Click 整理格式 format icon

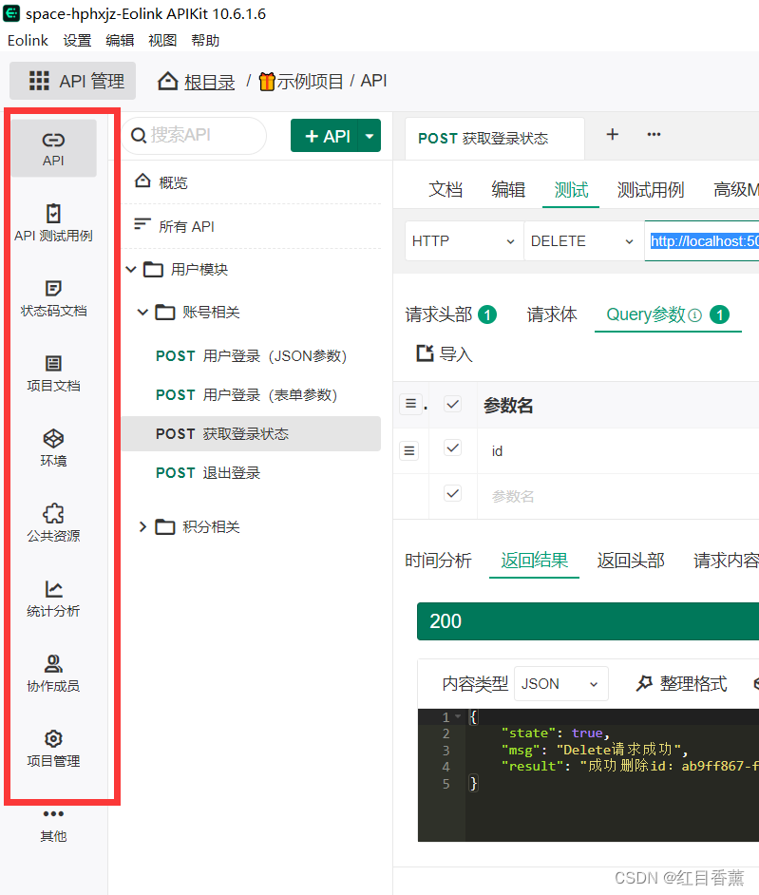[x=644, y=683]
